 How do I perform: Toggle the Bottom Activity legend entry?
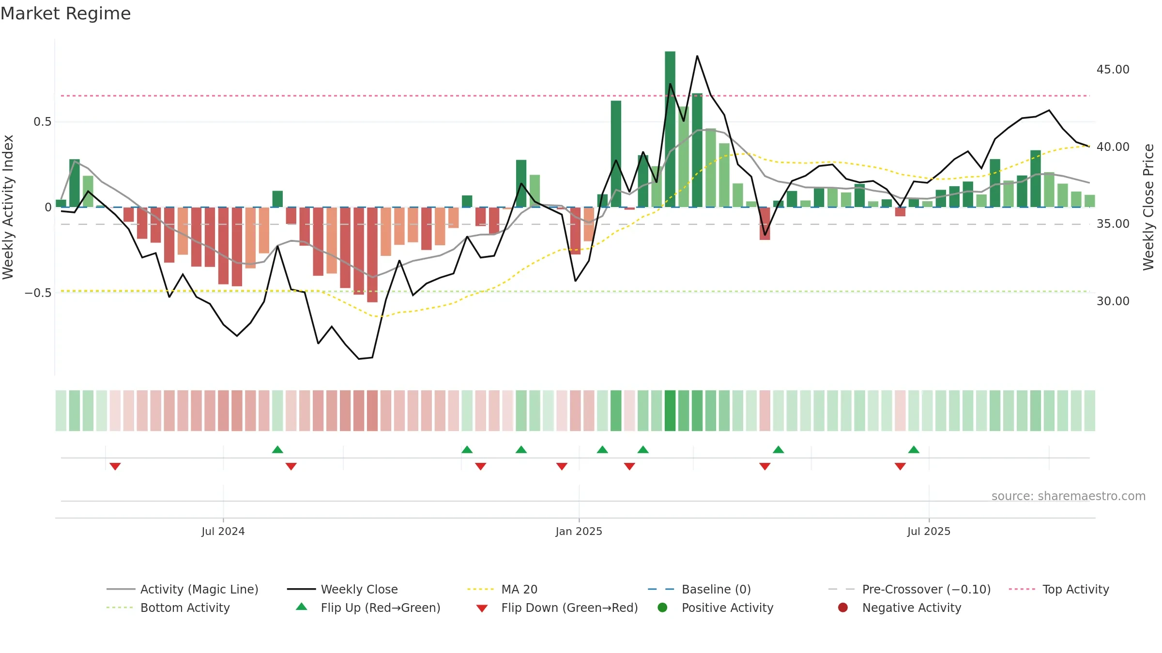(168, 608)
